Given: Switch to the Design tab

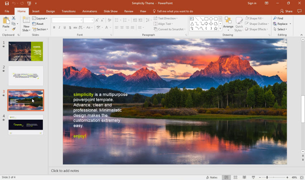Looking at the screenshot, I should [50, 11].
